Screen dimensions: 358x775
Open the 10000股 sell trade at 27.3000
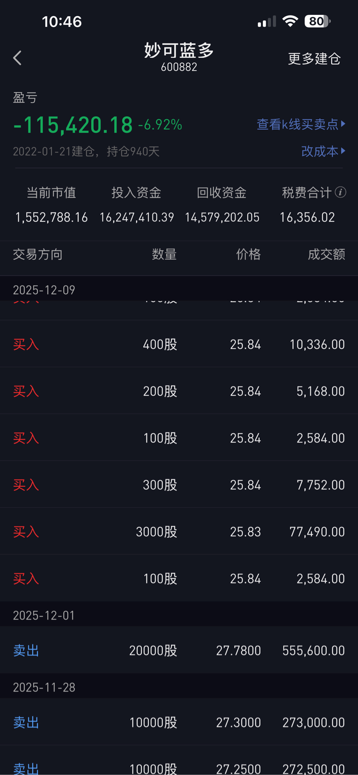(179, 722)
